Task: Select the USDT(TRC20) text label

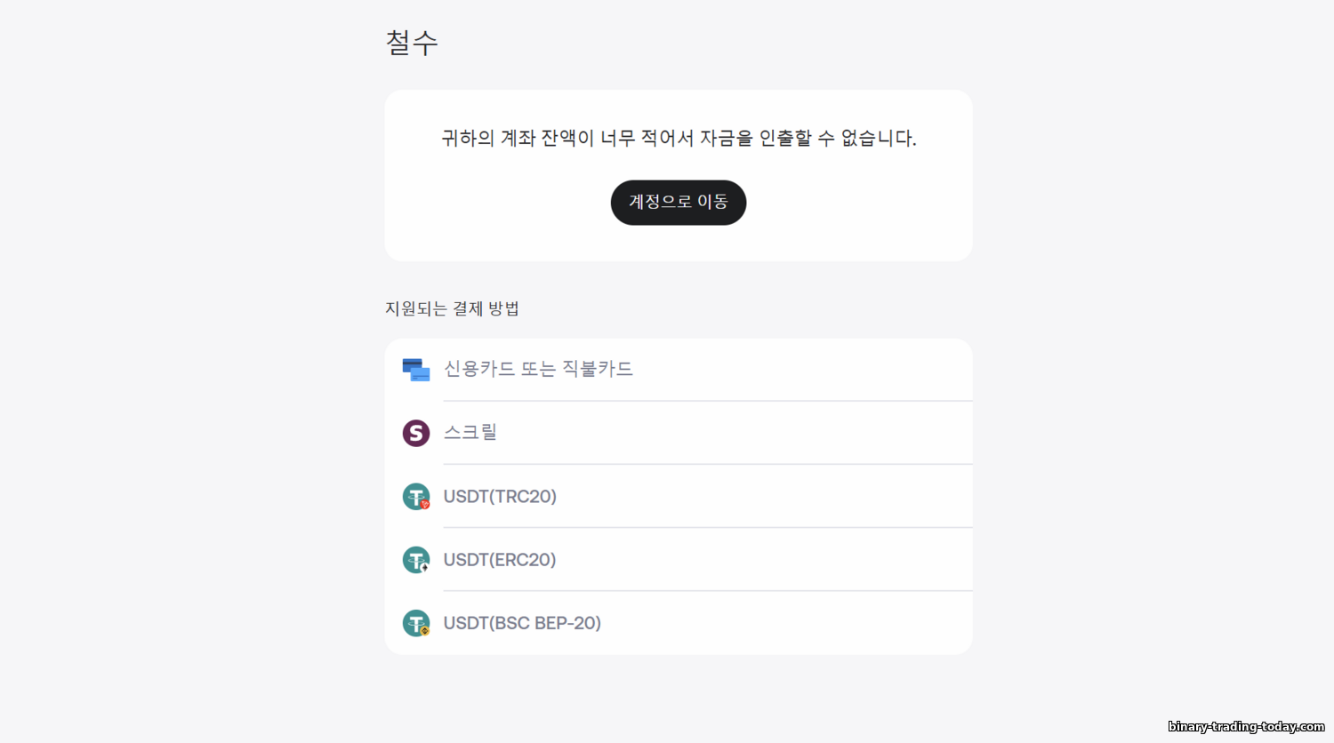Action: (x=500, y=496)
